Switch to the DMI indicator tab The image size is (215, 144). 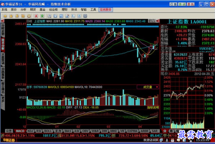pyautogui.click(x=104, y=131)
